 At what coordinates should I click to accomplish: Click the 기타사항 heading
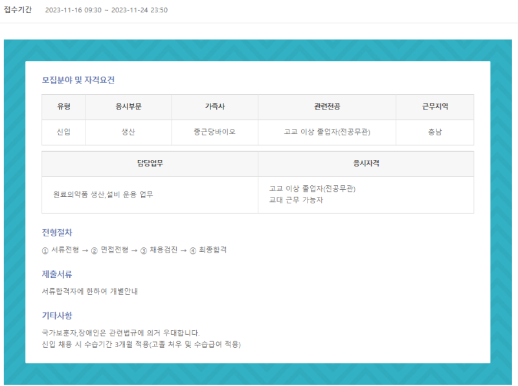57,315
